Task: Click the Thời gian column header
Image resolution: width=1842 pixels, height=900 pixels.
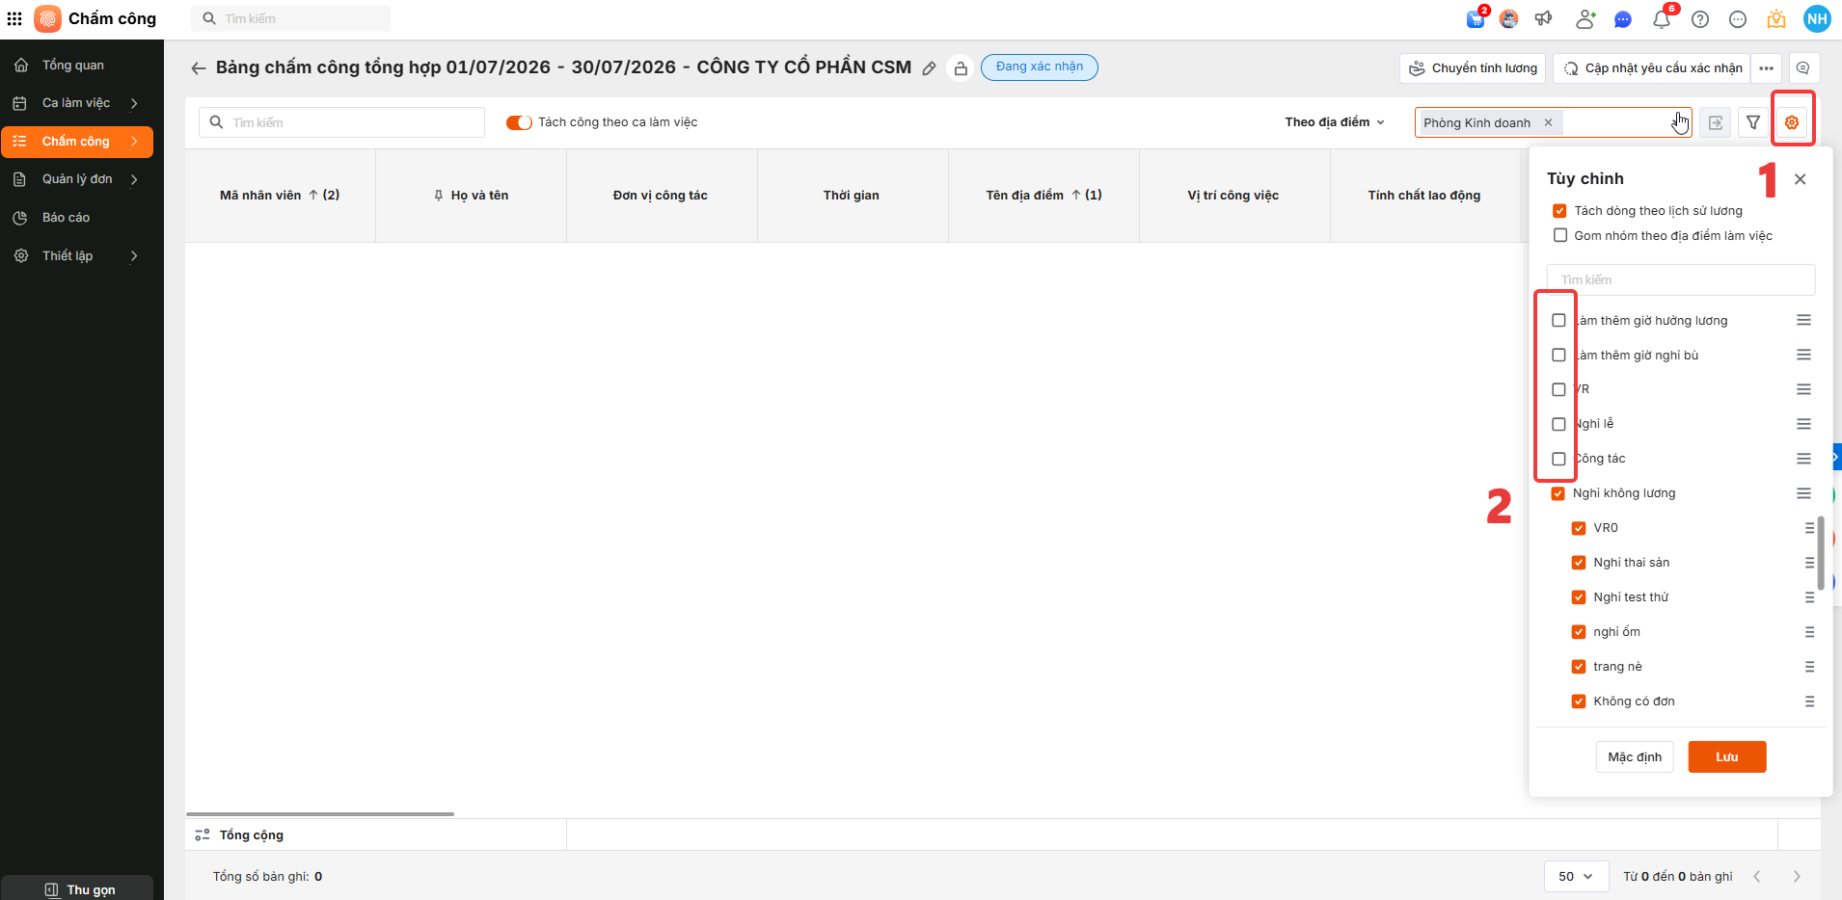Action: click(x=852, y=196)
